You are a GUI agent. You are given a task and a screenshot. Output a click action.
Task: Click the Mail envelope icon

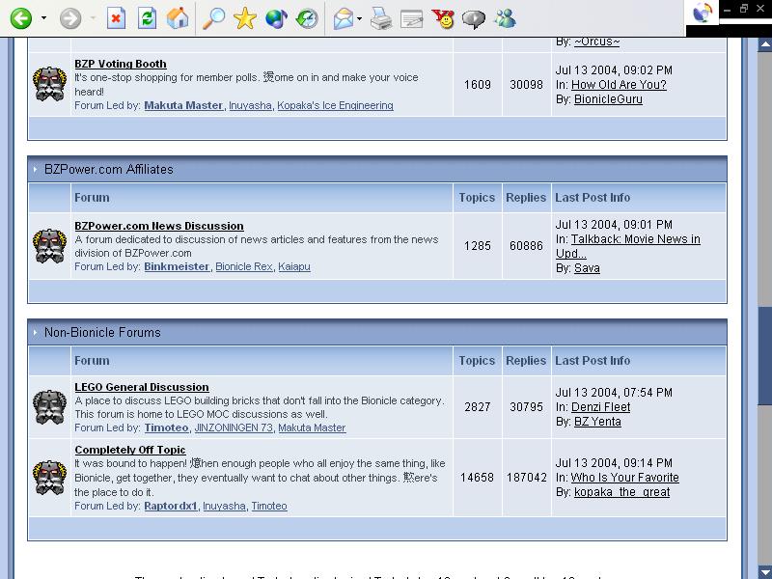344,18
